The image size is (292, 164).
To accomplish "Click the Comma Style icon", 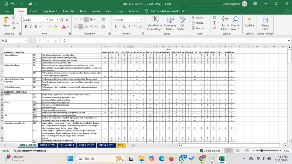I will [129, 27].
